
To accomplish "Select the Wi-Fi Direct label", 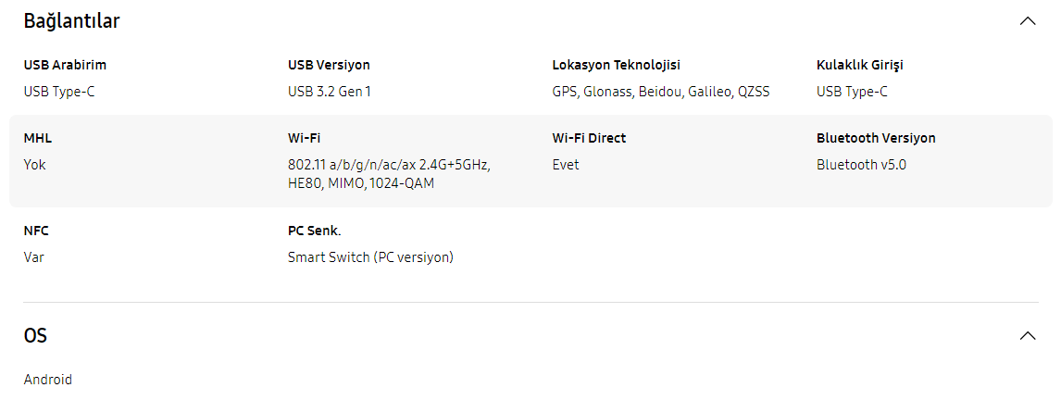I will (x=589, y=138).
